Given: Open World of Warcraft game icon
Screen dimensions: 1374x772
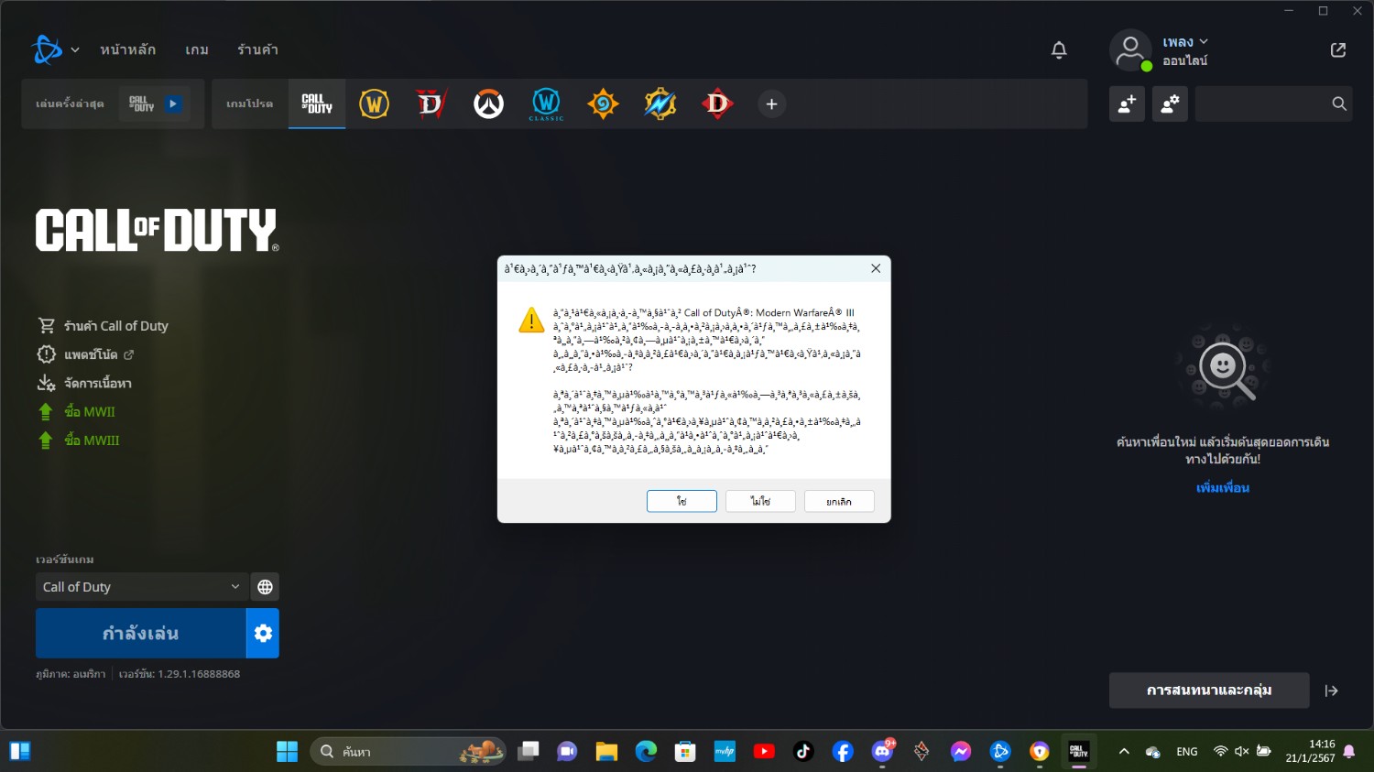Looking at the screenshot, I should [x=374, y=103].
